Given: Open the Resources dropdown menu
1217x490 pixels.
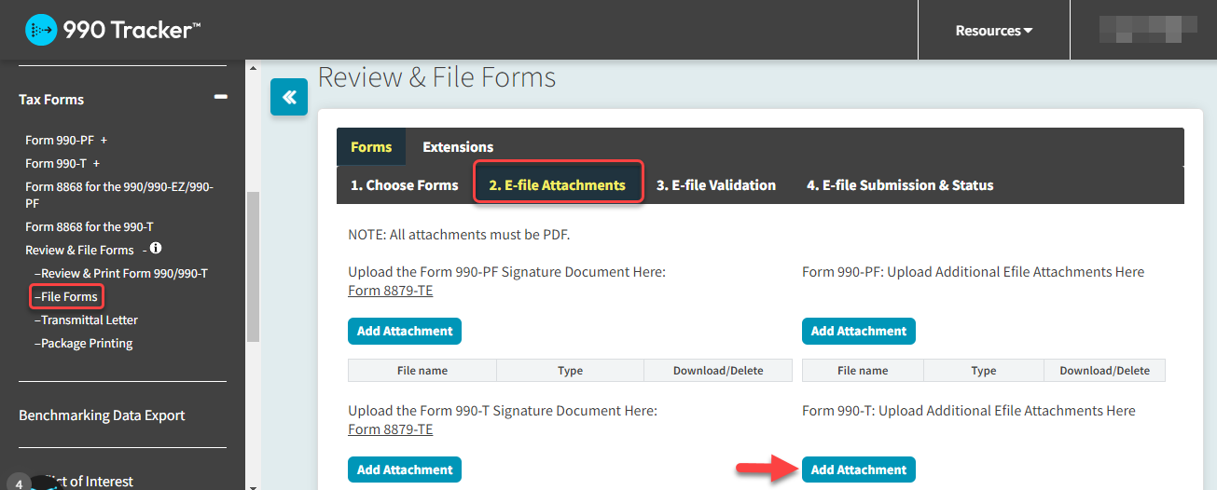Looking at the screenshot, I should (993, 31).
